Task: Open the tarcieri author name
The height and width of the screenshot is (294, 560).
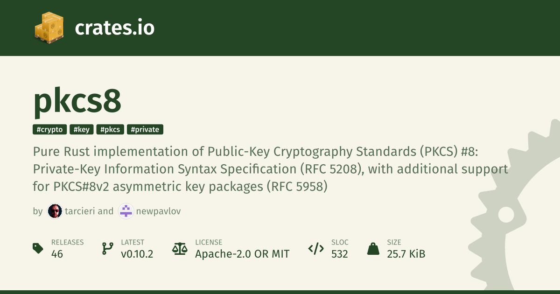Action: 80,211
